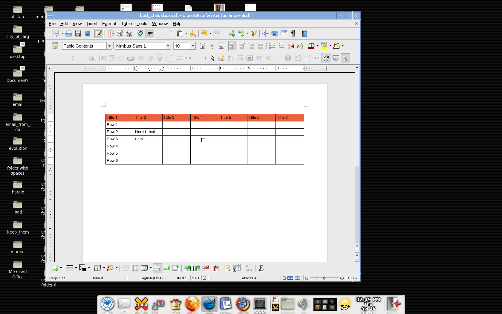Screen dimensions: 502x314
Task: Click the Sum sigma icon
Action: pos(261,268)
